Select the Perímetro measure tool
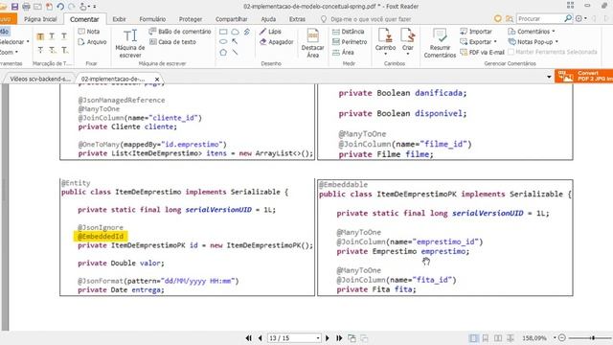613x345 pixels. click(x=350, y=42)
